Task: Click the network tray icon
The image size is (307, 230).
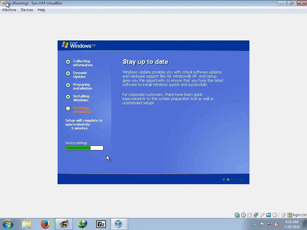Action: pyautogui.click(x=270, y=225)
